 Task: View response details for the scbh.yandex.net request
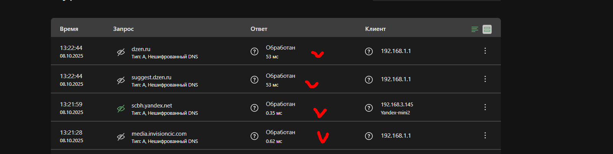(x=254, y=108)
